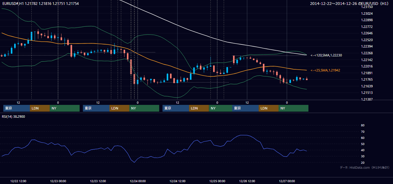393x184 pixels.
Task: Click price axis value 1.23024
Action: click(367, 13)
